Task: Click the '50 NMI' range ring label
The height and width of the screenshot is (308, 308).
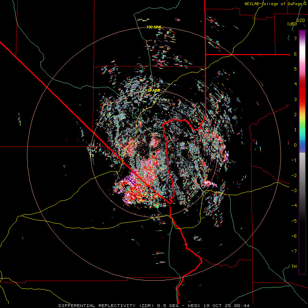Action: coord(154,91)
